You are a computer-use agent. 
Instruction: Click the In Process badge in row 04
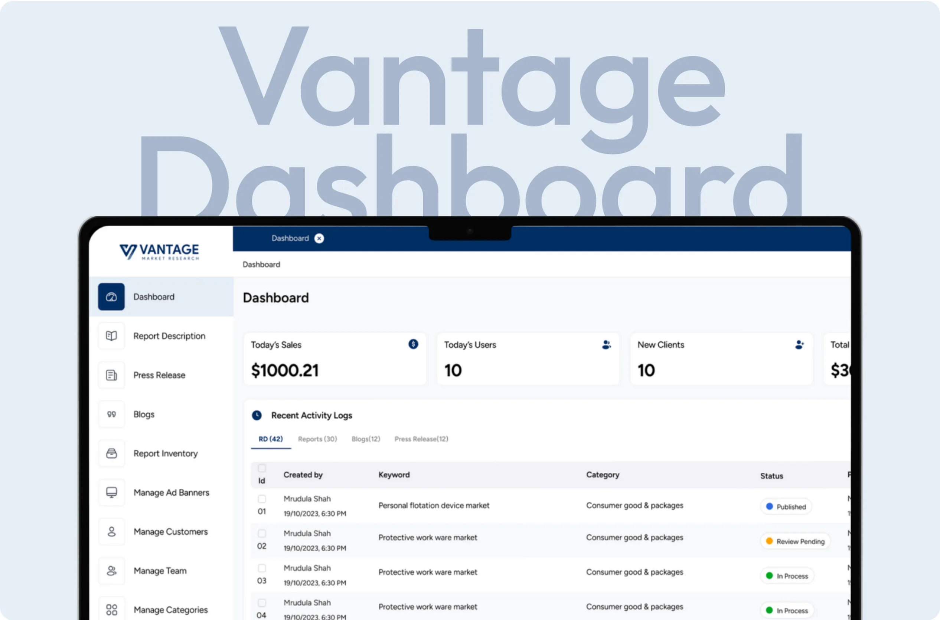coord(787,610)
